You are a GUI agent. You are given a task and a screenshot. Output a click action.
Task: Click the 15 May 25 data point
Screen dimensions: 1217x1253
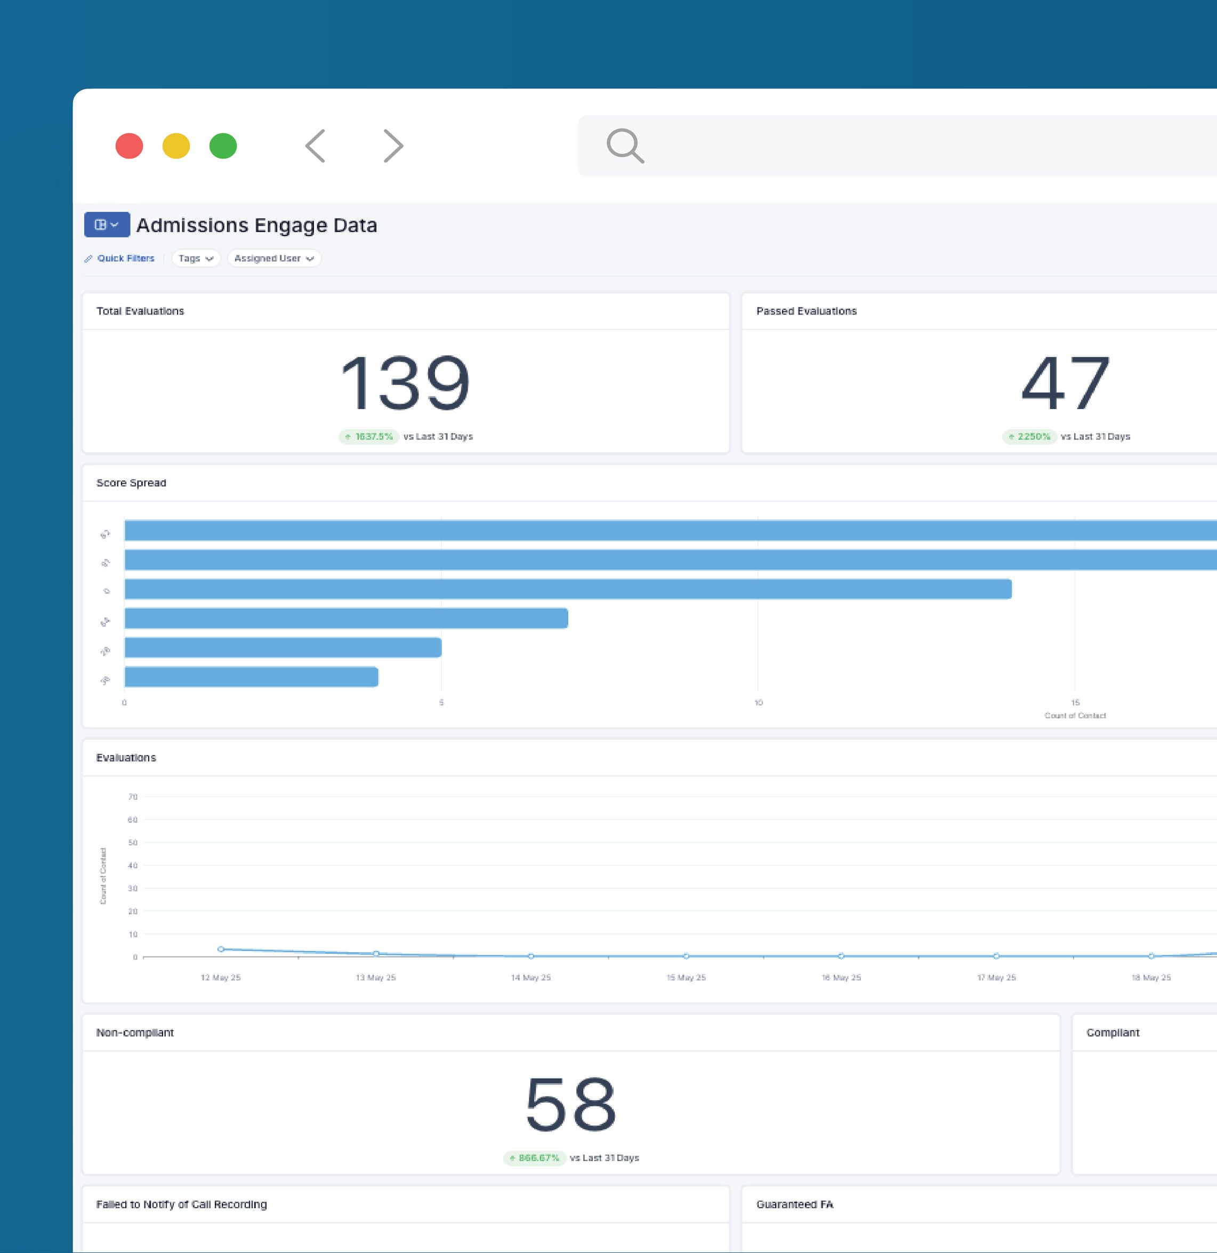(x=686, y=957)
